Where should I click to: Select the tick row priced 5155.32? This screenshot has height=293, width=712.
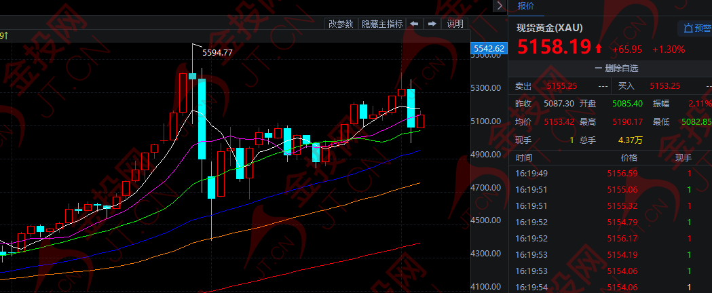tap(610, 206)
